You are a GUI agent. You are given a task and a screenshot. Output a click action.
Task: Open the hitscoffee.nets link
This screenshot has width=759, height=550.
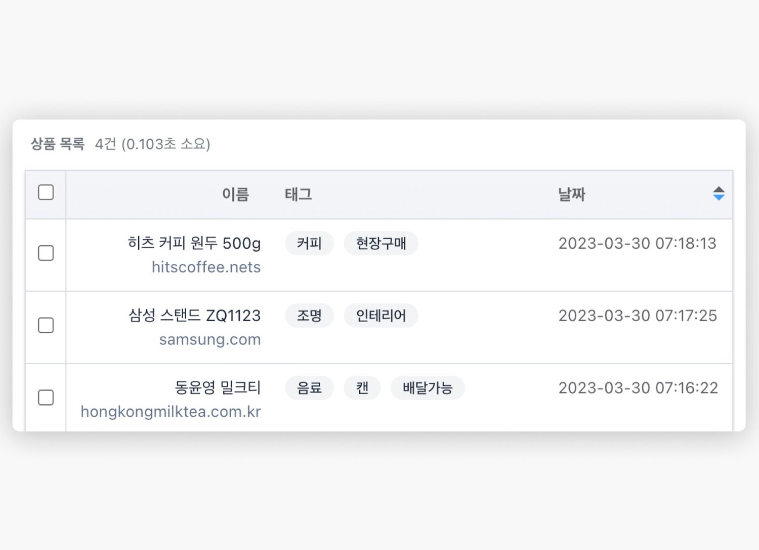[x=206, y=267]
